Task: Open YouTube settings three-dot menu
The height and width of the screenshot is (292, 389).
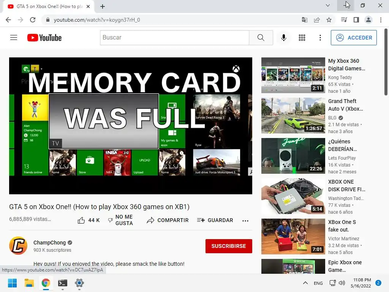Action: pos(320,38)
